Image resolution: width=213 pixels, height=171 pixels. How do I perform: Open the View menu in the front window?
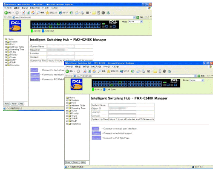point(86,67)
